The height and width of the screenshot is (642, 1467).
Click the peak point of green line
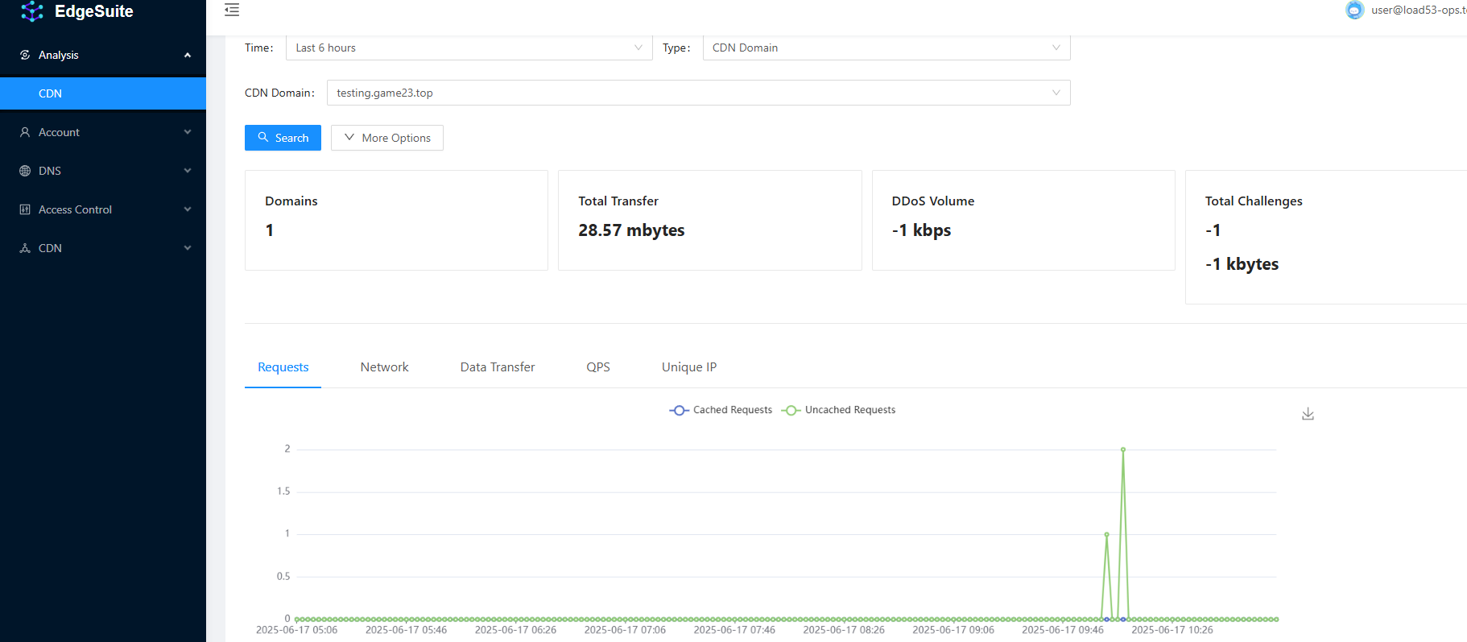coord(1122,449)
